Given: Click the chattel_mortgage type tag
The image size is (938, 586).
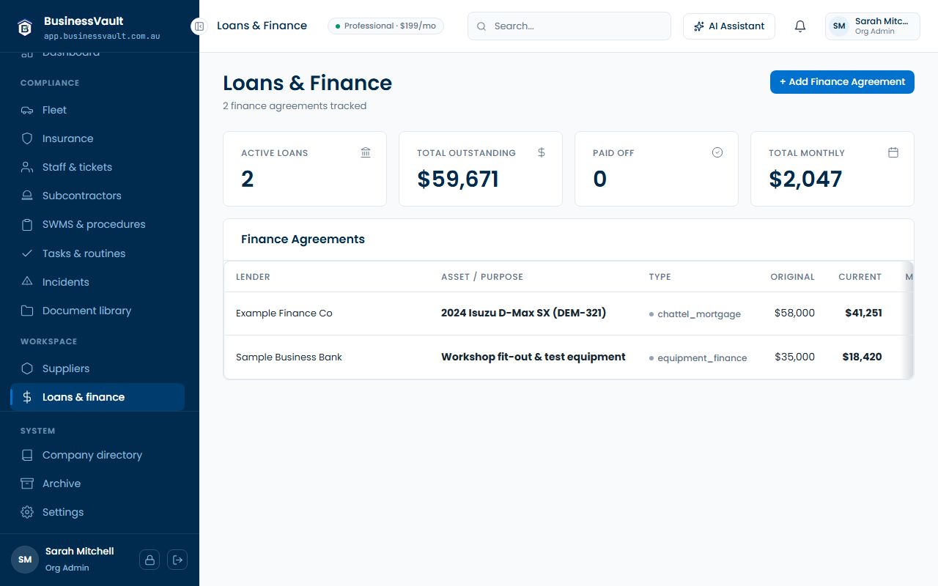Looking at the screenshot, I should 695,314.
